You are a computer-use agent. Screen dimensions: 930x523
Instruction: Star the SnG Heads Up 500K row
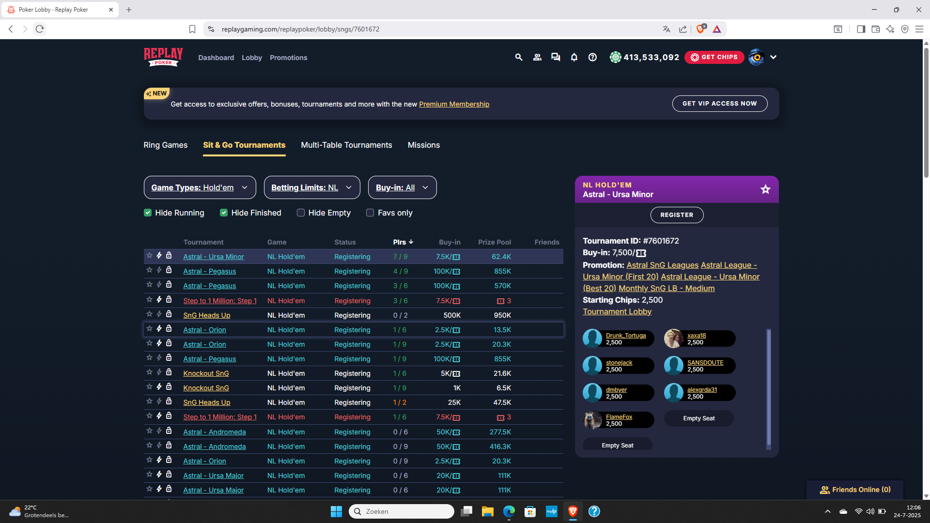pyautogui.click(x=150, y=314)
